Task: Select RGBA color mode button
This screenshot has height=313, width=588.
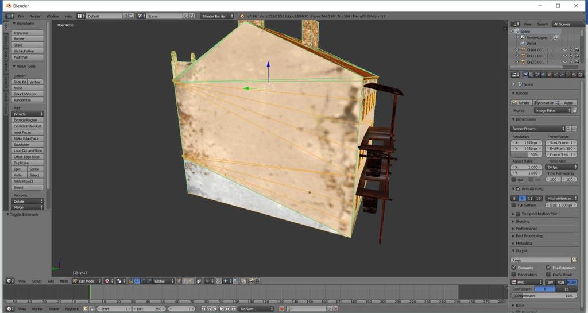Action: 571,282
